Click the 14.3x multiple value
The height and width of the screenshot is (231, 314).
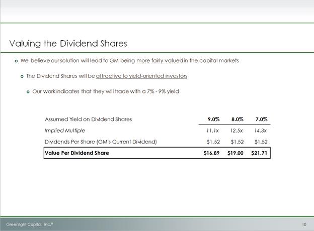261,131
